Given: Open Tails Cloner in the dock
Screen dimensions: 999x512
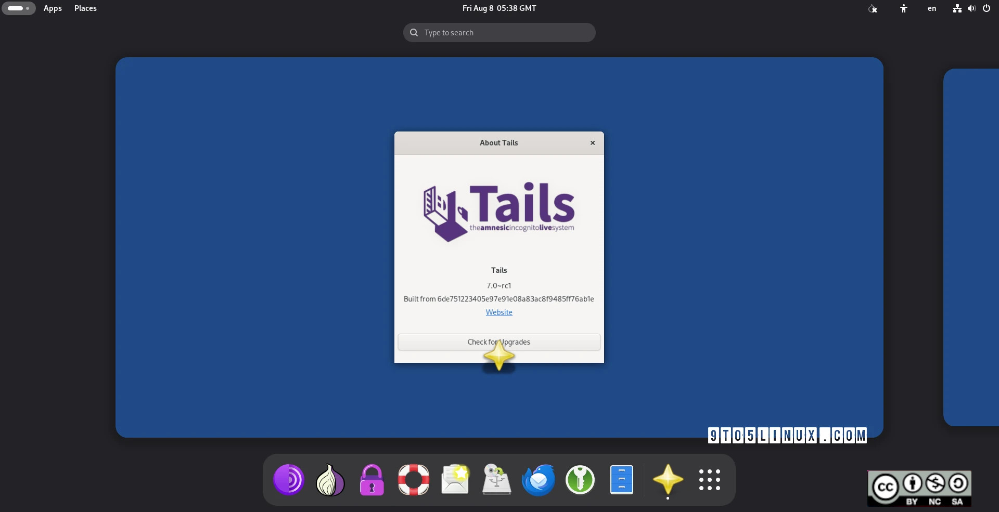Looking at the screenshot, I should click(x=496, y=479).
